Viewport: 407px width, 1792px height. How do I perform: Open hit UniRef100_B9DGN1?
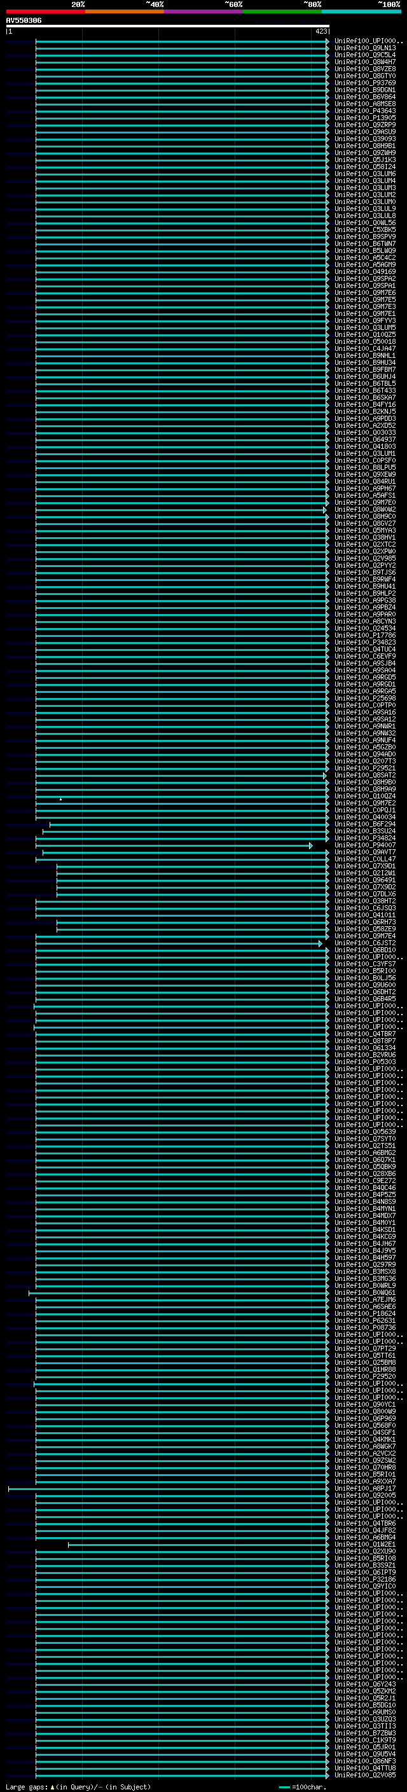[x=364, y=90]
